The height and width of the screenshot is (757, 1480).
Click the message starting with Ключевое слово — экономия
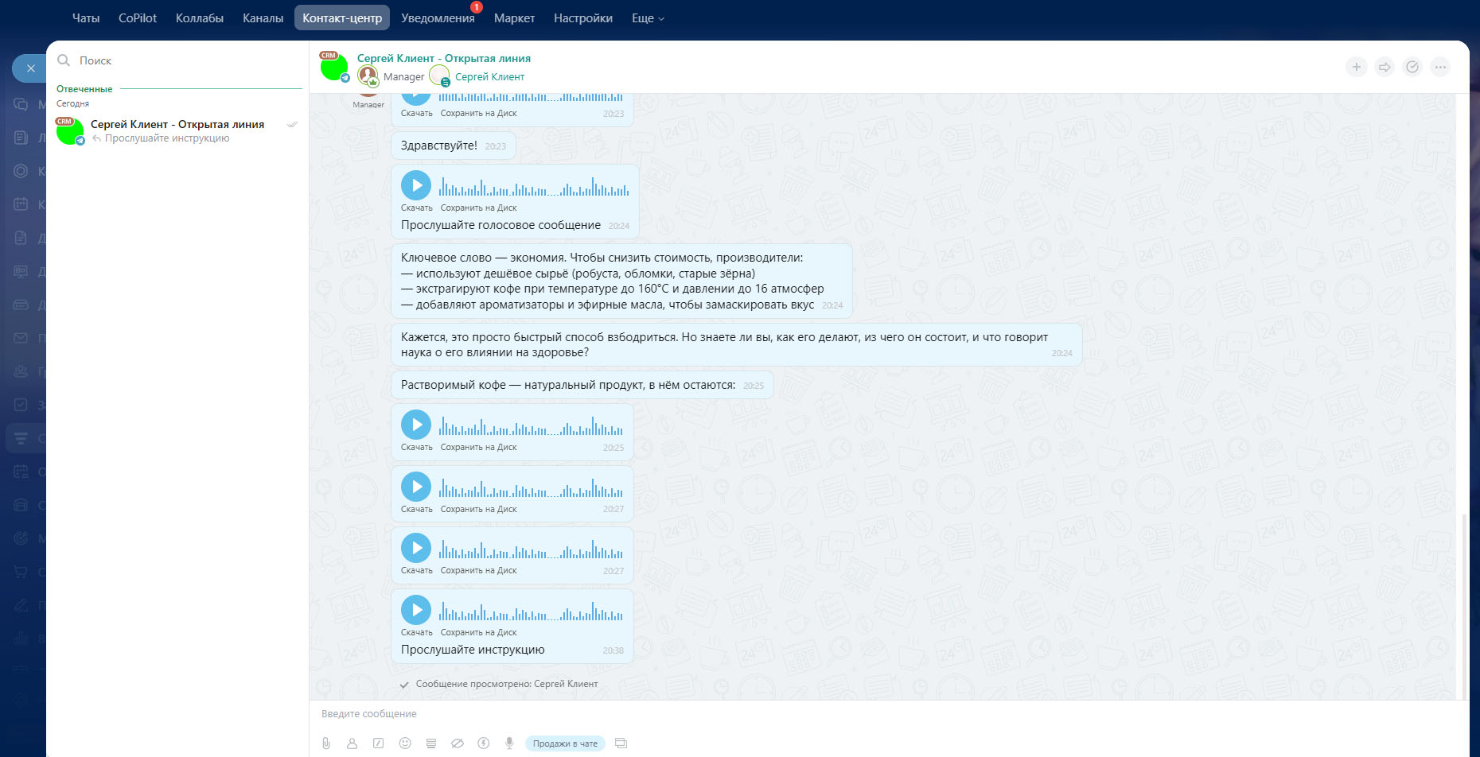621,281
